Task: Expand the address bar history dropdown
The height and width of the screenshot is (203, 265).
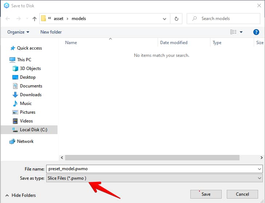Action: [165, 19]
